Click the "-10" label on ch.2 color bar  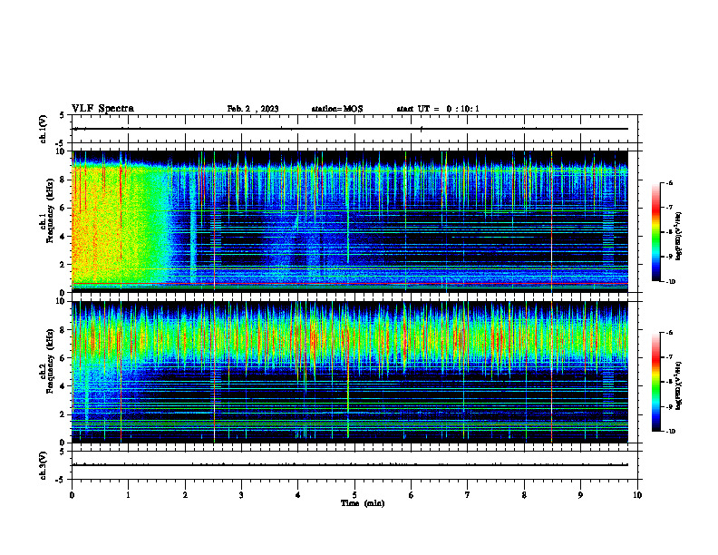[670, 432]
